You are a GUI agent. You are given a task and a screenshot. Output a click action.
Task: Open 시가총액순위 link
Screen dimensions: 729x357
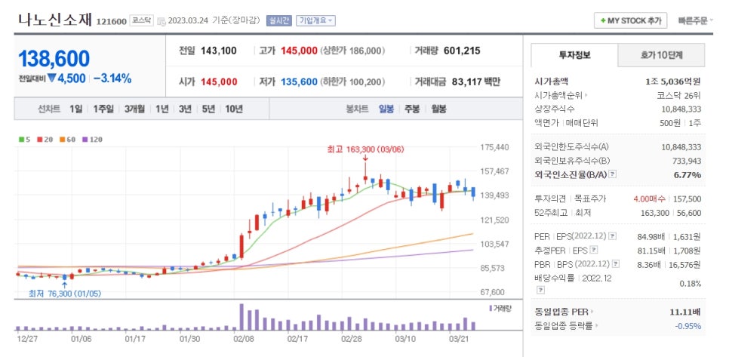coord(561,95)
